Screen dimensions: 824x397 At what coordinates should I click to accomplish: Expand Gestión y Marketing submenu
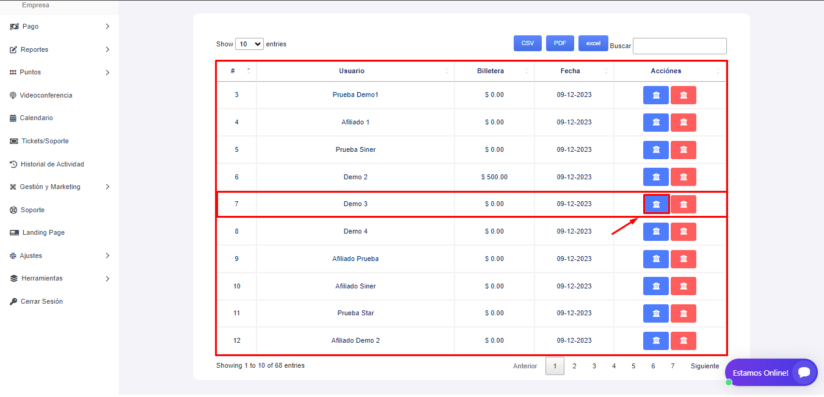(x=59, y=187)
